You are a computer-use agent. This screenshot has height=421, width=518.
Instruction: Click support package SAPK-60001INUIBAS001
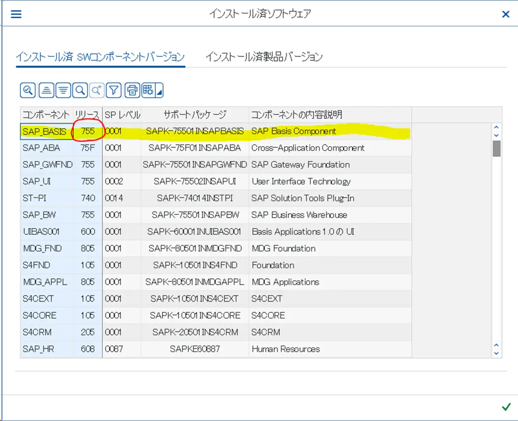tap(195, 232)
